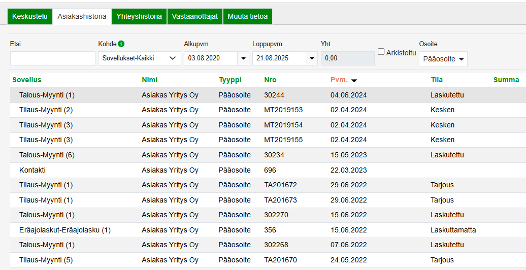Open the Alkupvm. date picker arrow
The height and width of the screenshot is (270, 526).
click(x=243, y=58)
